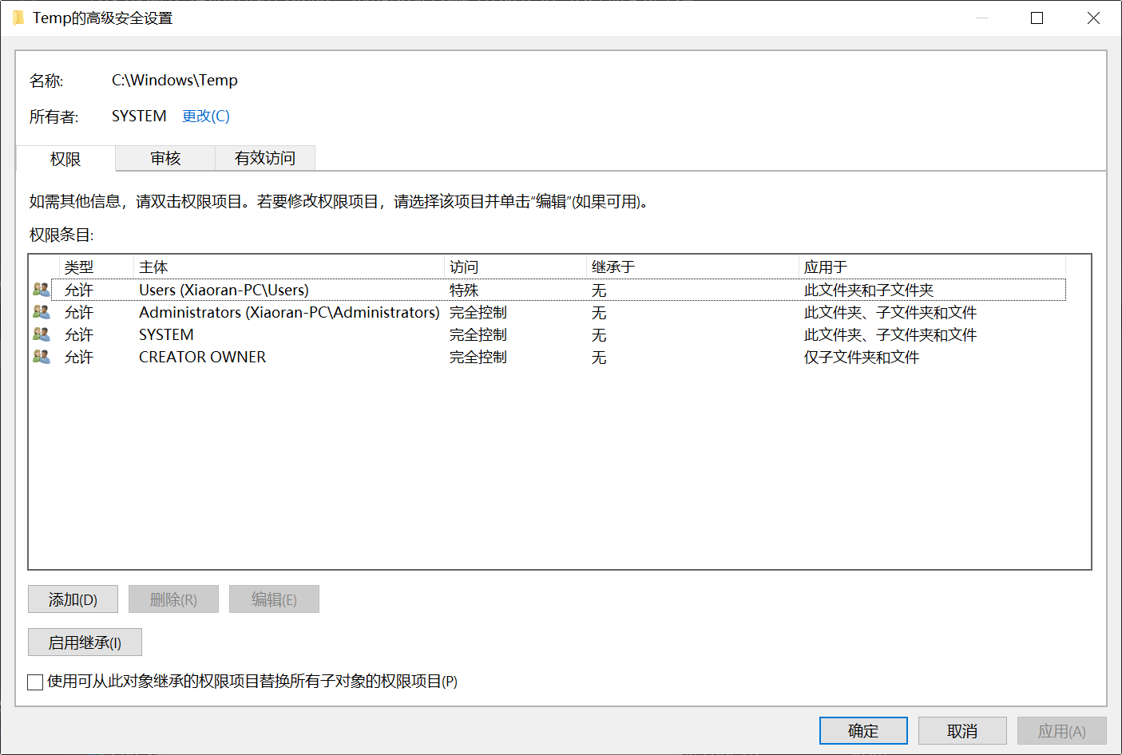Select the Administrators permission entry row
Image resolution: width=1122 pixels, height=755 pixels.
pyautogui.click(x=289, y=313)
